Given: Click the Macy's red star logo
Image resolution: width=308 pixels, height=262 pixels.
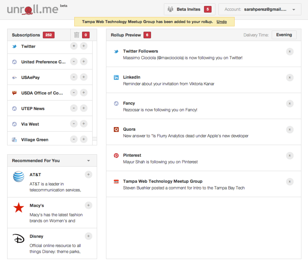Looking at the screenshot, I should pyautogui.click(x=19, y=208).
